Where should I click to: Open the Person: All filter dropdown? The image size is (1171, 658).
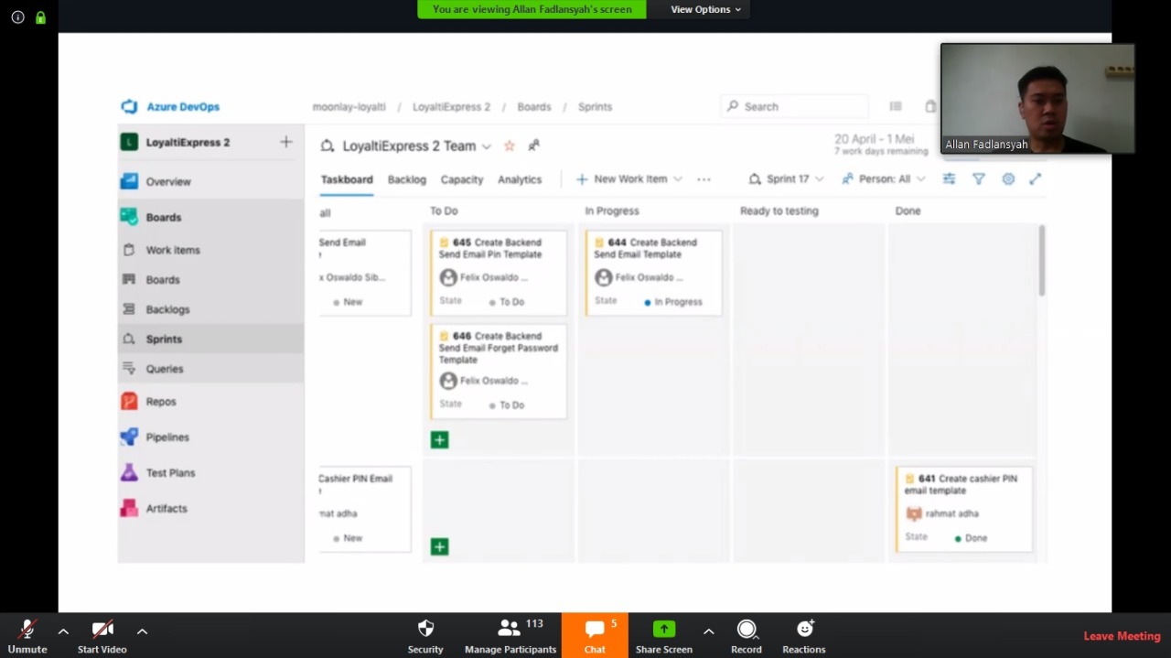pyautogui.click(x=884, y=179)
